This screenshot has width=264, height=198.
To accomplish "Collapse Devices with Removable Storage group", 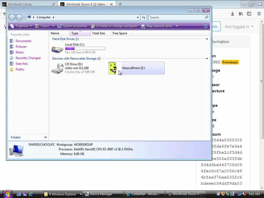I will pos(207,59).
